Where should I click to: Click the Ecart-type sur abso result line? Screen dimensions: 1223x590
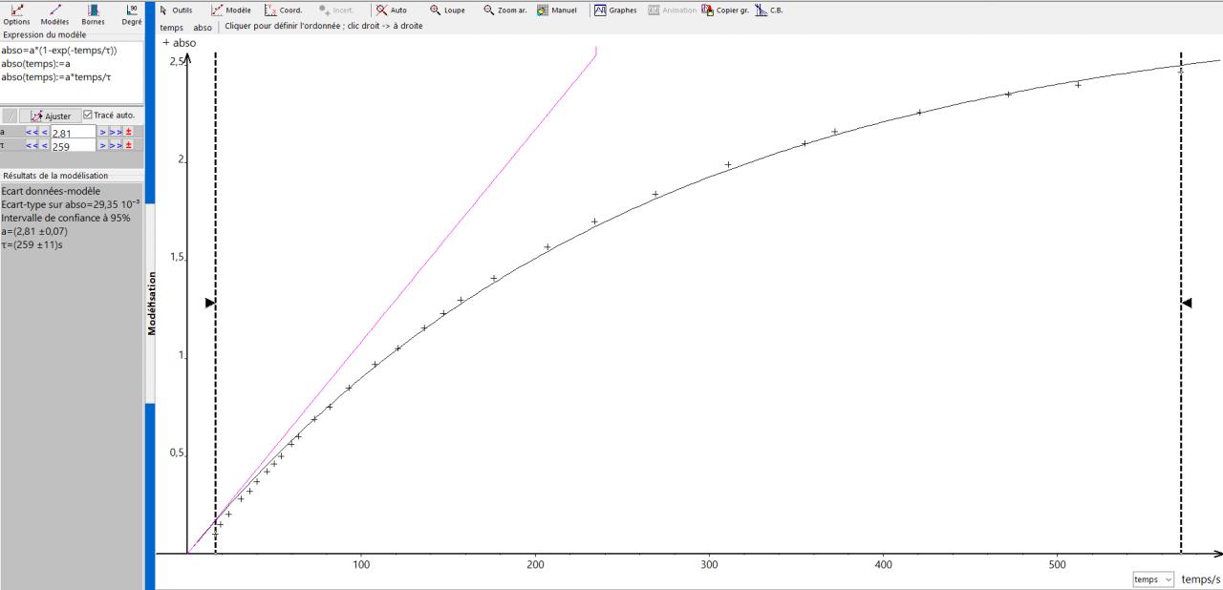coord(70,204)
